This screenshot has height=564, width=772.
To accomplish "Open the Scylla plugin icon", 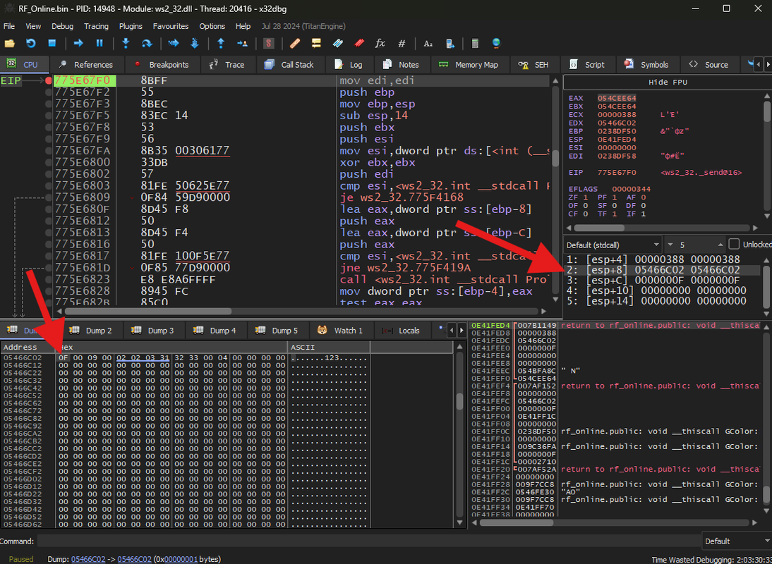I will tap(268, 43).
